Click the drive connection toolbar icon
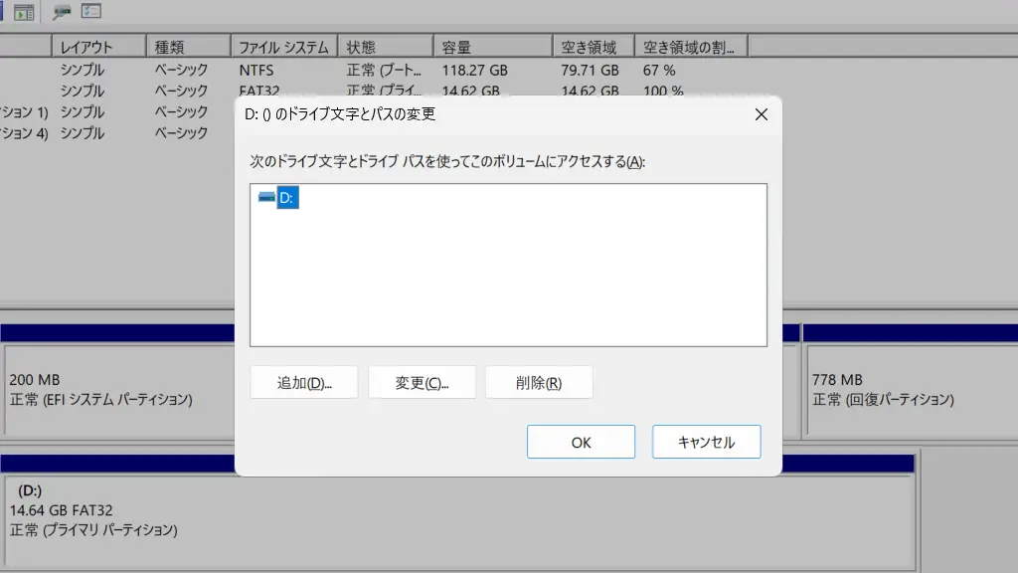Screen dimensions: 1018x573 (x=62, y=12)
